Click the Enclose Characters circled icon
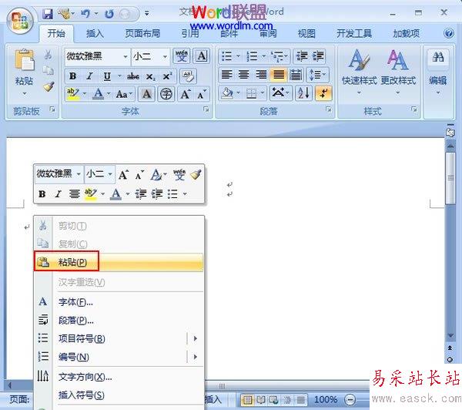 coord(166,94)
